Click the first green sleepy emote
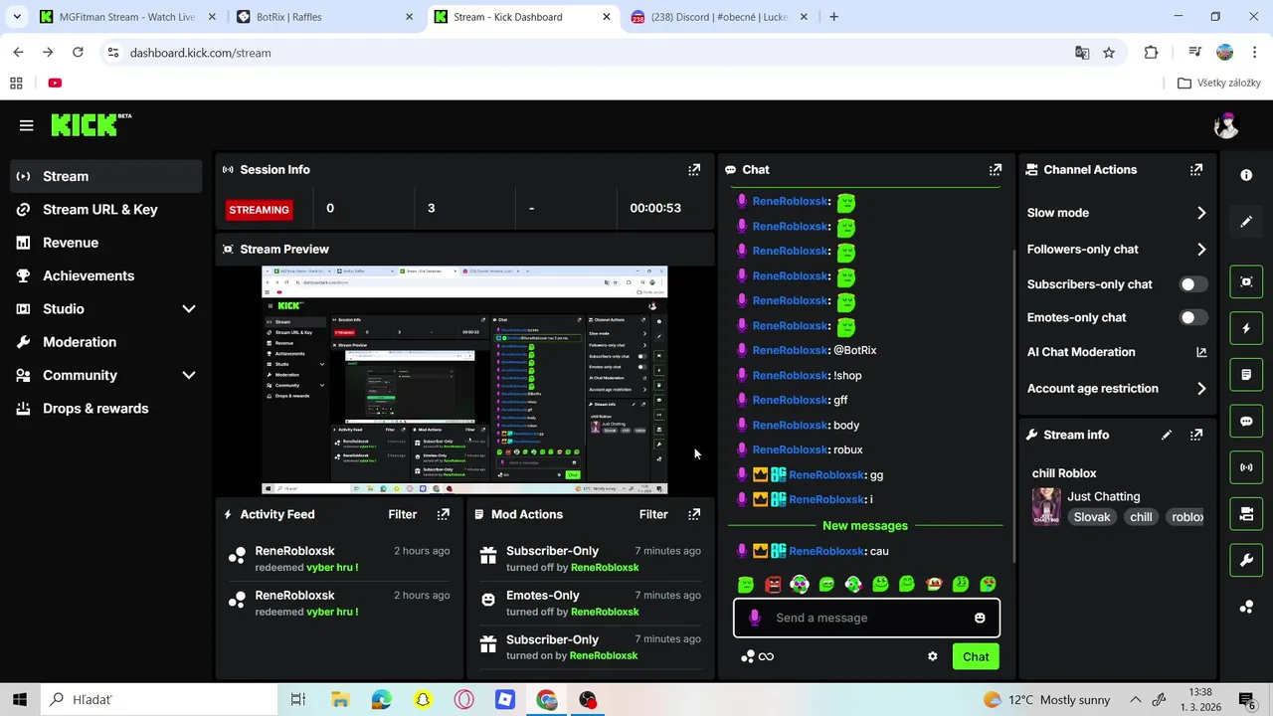Image resolution: width=1273 pixels, height=716 pixels. [x=746, y=585]
